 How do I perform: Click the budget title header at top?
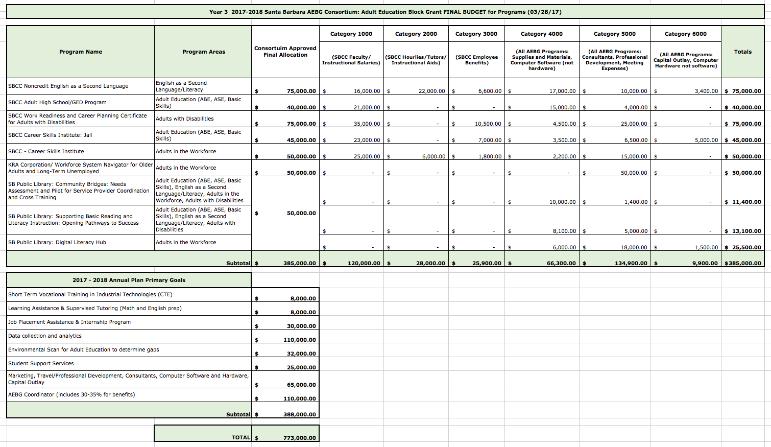pyautogui.click(x=385, y=12)
